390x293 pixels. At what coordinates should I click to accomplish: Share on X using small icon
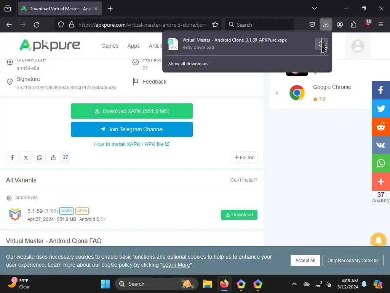click(x=26, y=158)
